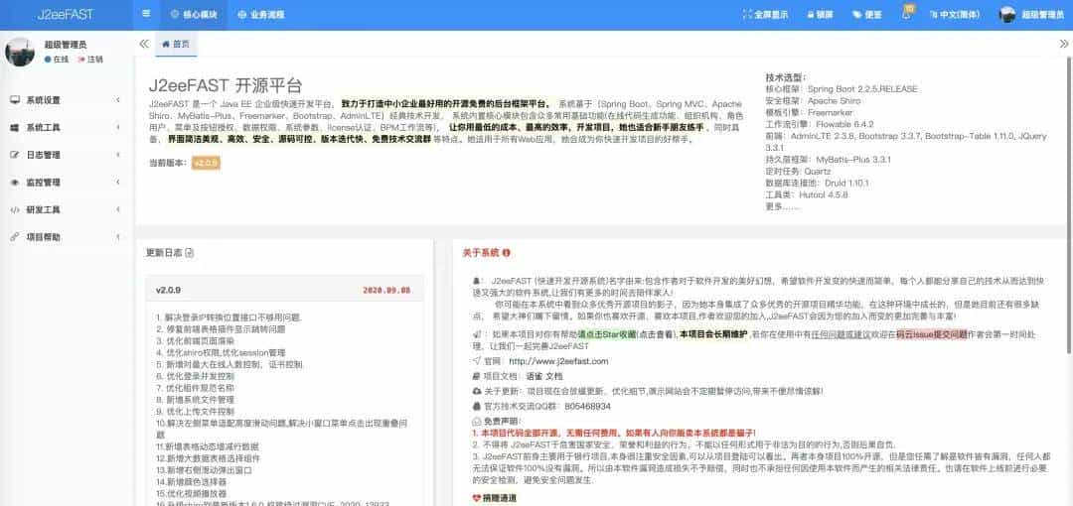1073x506 pixels.
Task: Click the chevron arrow on 系统工具 row
Action: (117, 128)
